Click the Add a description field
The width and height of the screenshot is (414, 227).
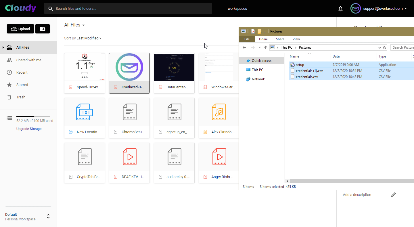357,195
